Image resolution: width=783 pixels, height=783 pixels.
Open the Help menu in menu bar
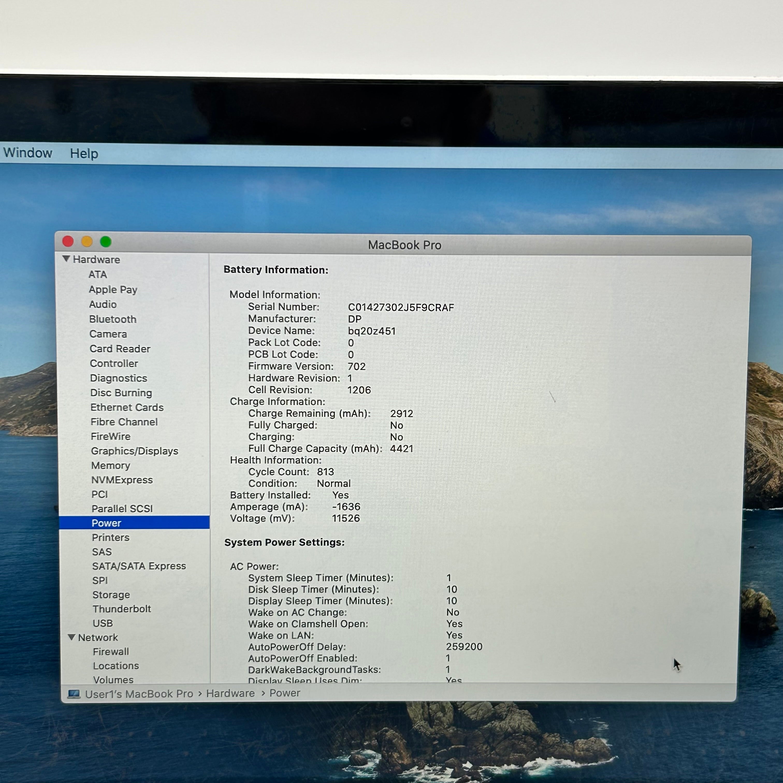(84, 154)
